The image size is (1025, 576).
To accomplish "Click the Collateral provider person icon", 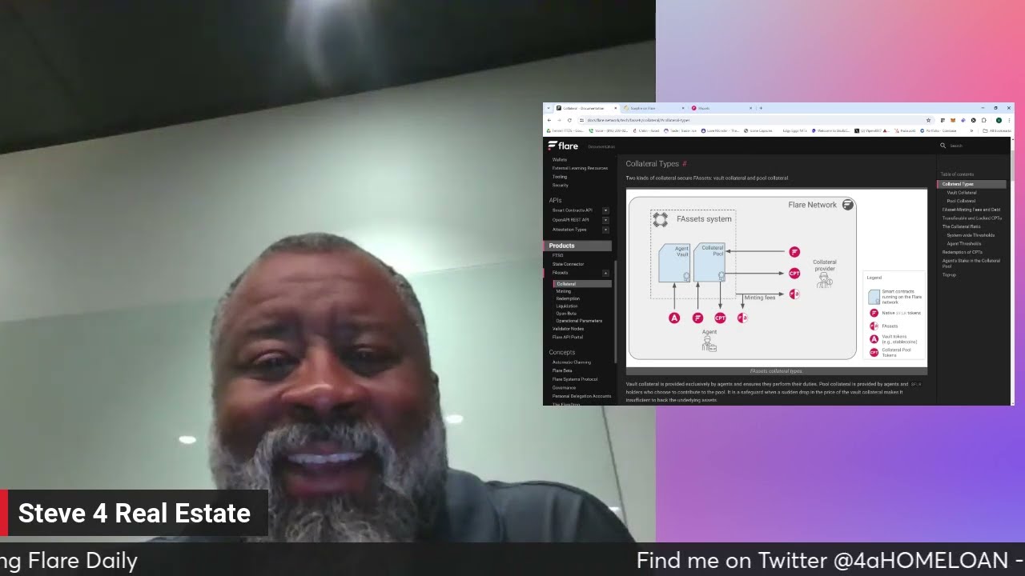I will (x=825, y=281).
